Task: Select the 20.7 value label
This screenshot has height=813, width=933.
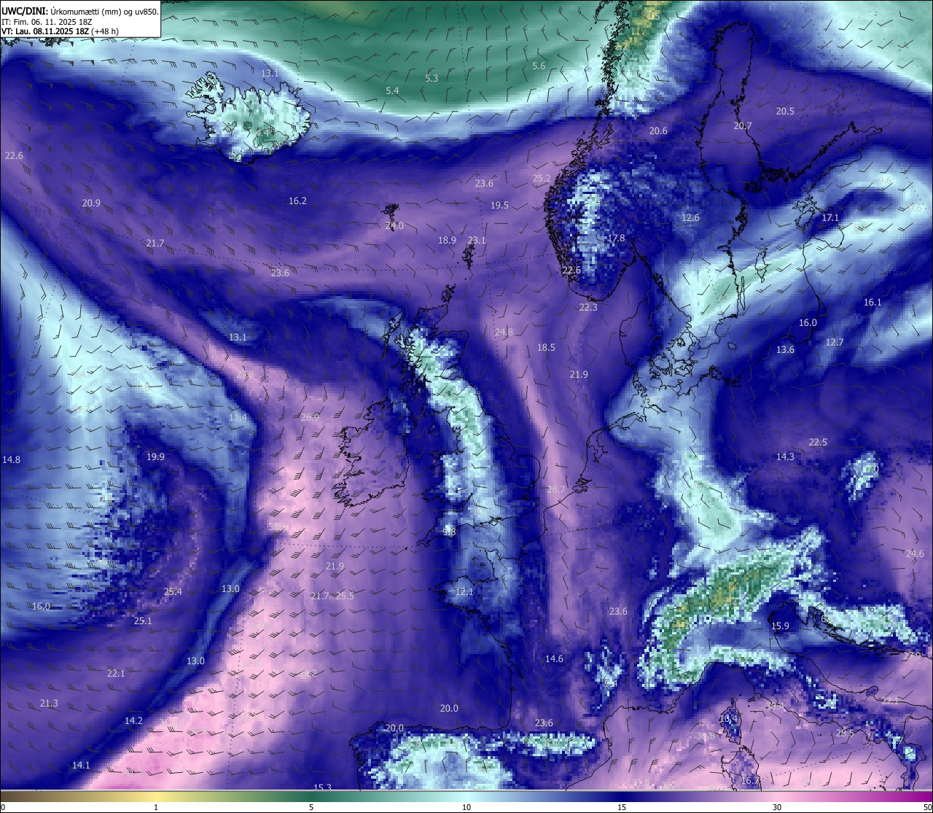Action: (742, 126)
